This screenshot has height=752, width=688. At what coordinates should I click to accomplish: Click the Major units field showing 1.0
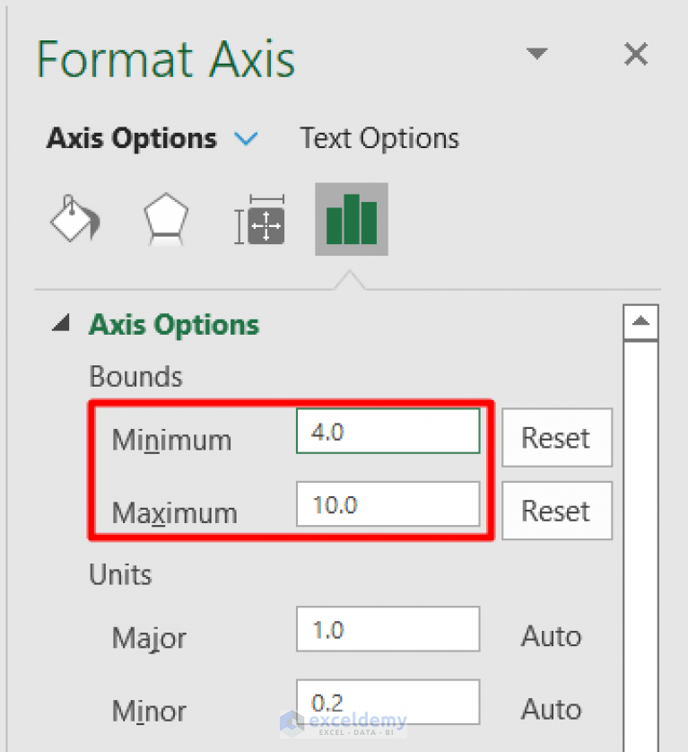pos(388,629)
